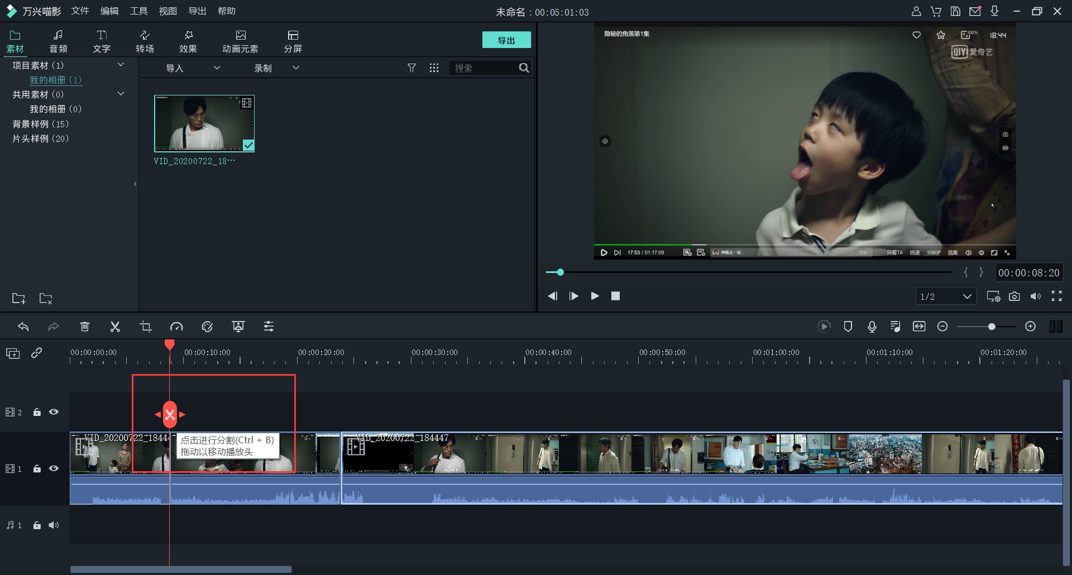
Task: Mute audio track 1 speaker icon
Action: 54,525
